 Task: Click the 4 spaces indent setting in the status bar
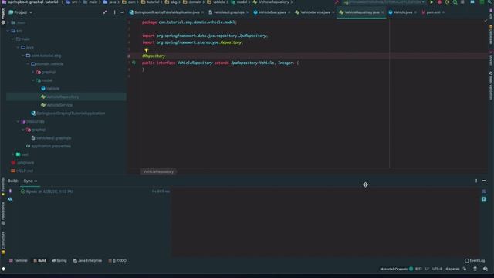pos(452,269)
